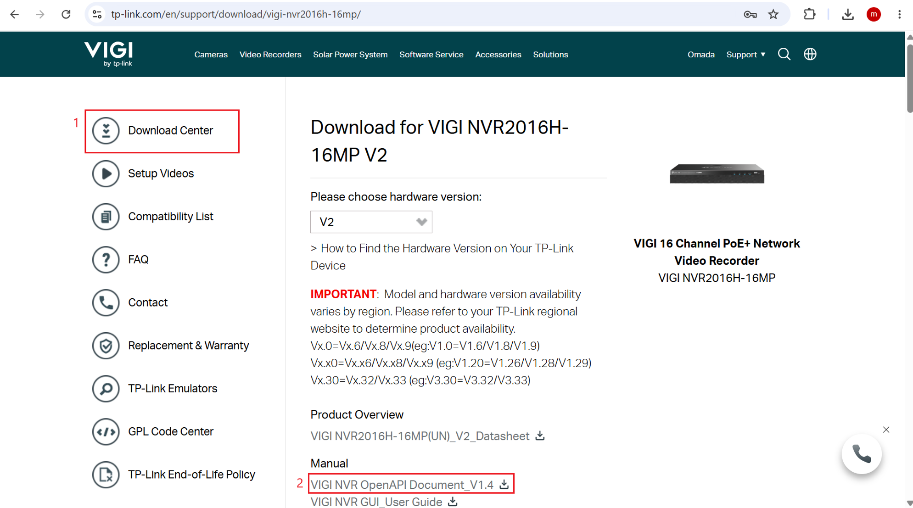Expand the Support menu
Viewport: 913px width, 508px height.
tap(745, 54)
